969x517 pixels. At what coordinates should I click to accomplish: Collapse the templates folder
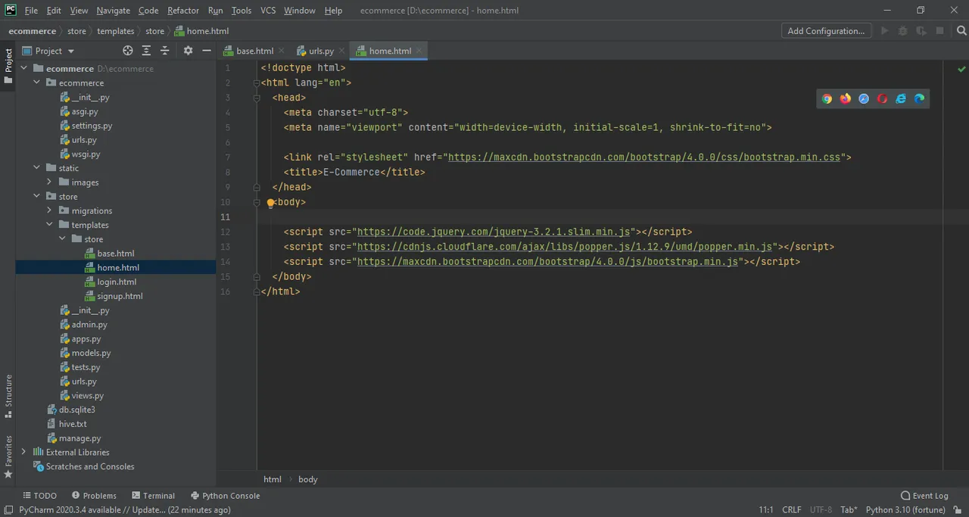49,225
